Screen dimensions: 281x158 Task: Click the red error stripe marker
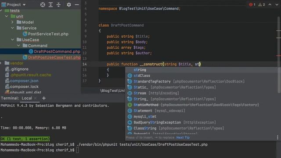point(278,56)
